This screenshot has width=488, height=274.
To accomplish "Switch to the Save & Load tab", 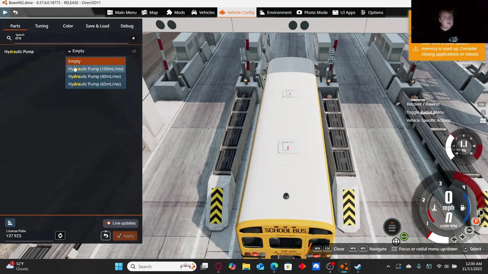I will click(97, 26).
